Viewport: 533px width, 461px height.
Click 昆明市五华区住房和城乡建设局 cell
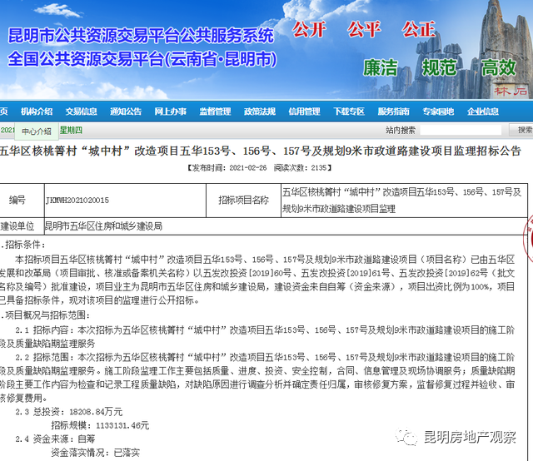(x=286, y=226)
